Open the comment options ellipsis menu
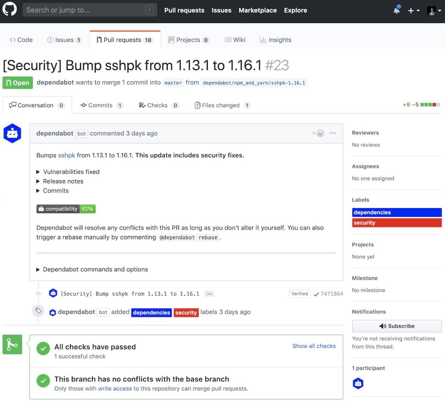The width and height of the screenshot is (445, 402). [332, 133]
